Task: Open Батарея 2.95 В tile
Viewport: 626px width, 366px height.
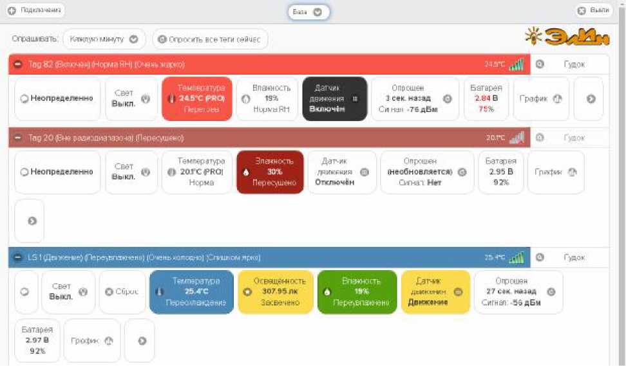Action: pos(501,172)
